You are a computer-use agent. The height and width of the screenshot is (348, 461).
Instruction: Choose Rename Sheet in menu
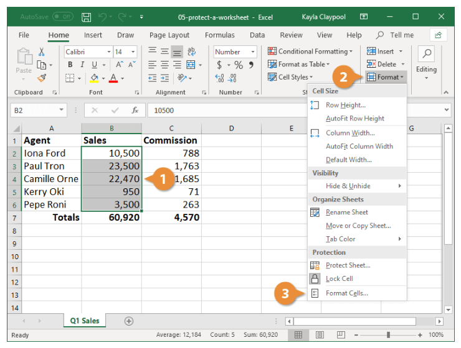click(357, 213)
